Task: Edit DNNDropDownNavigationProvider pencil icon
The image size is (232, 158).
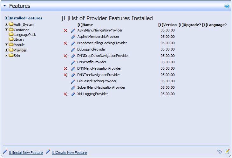Action: pos(73,56)
